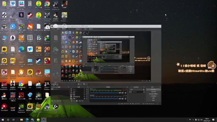Select Counter-Strike Global Offensive desktop icon
This screenshot has height=122, width=217.
[39, 51]
